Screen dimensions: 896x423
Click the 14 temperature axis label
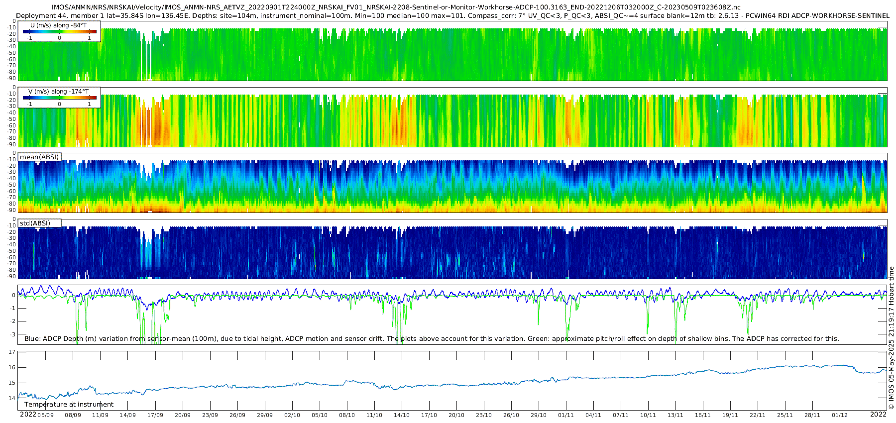tap(12, 398)
